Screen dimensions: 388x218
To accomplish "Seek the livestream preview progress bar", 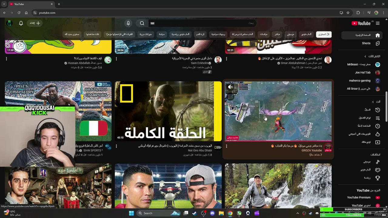I will (x=278, y=141).
